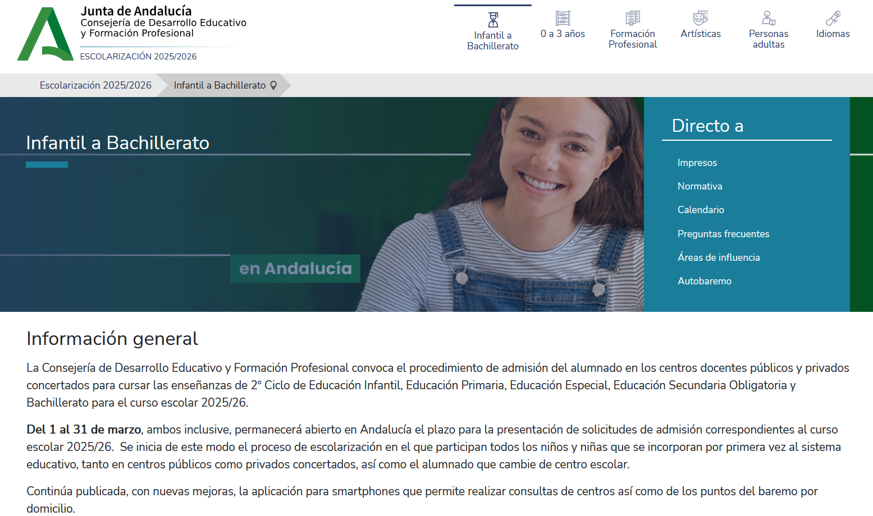
Task: Click the Junta de Andalucía header title
Action: click(136, 11)
